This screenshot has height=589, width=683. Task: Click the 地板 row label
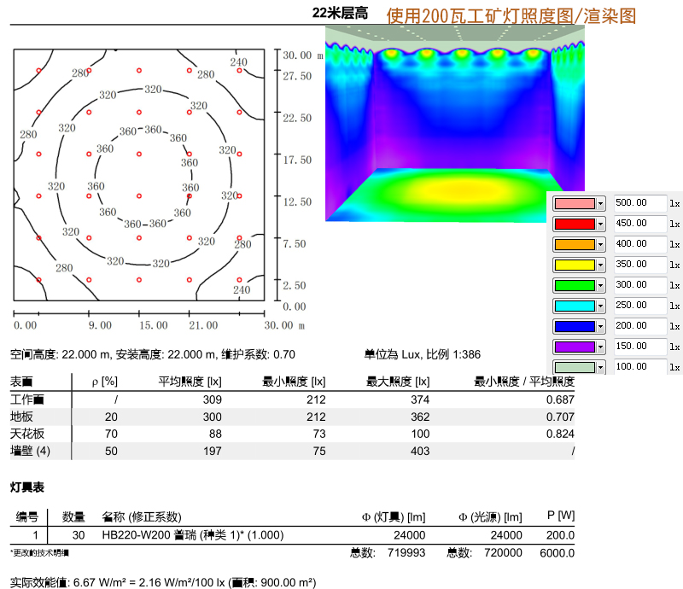point(21,417)
